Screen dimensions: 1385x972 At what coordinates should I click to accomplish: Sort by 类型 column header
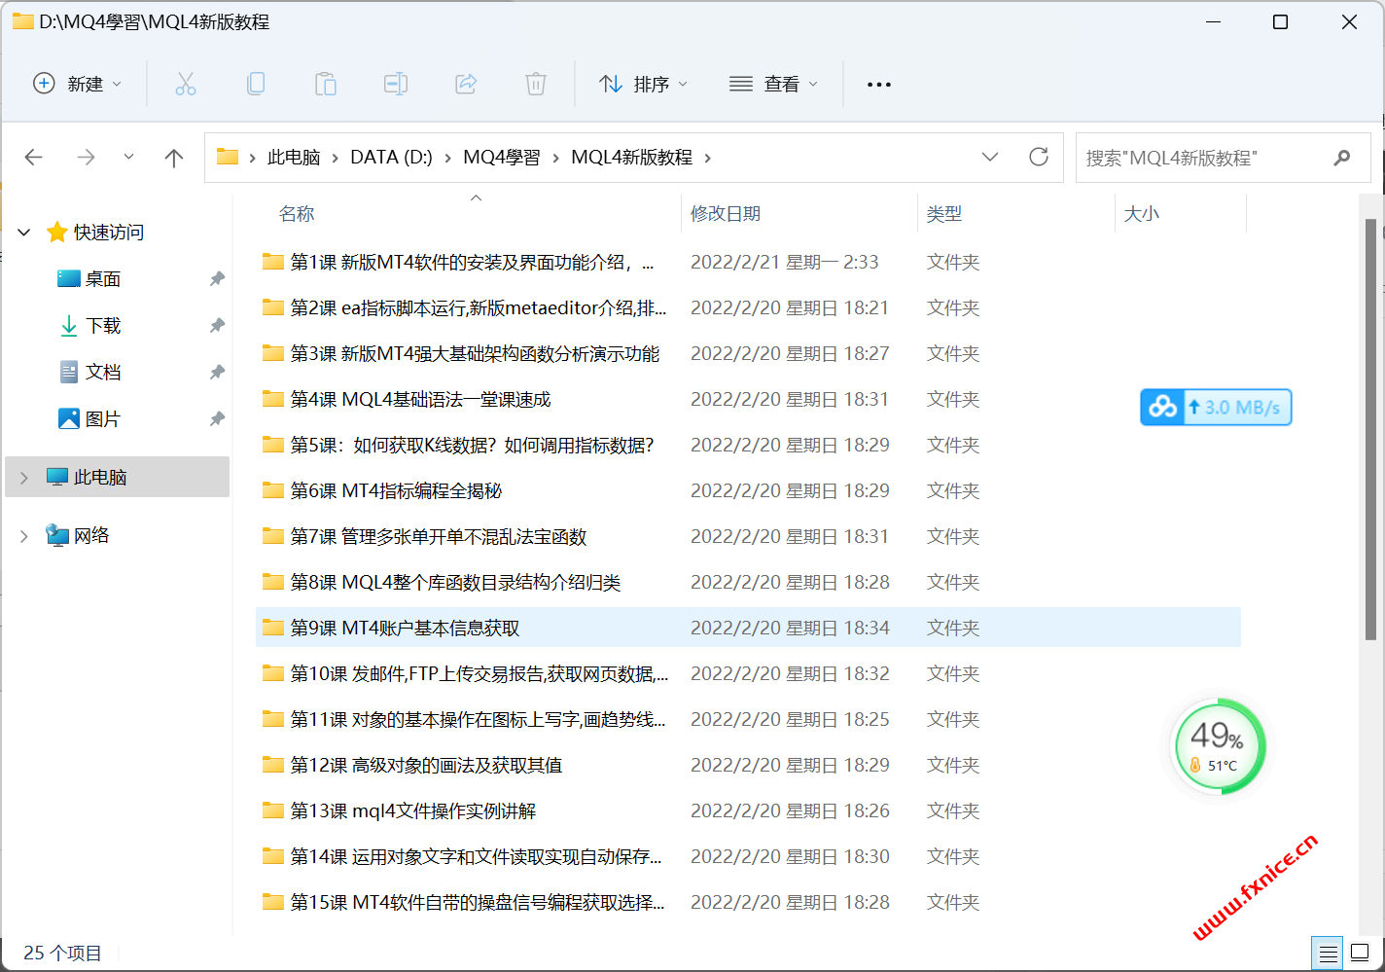[944, 214]
